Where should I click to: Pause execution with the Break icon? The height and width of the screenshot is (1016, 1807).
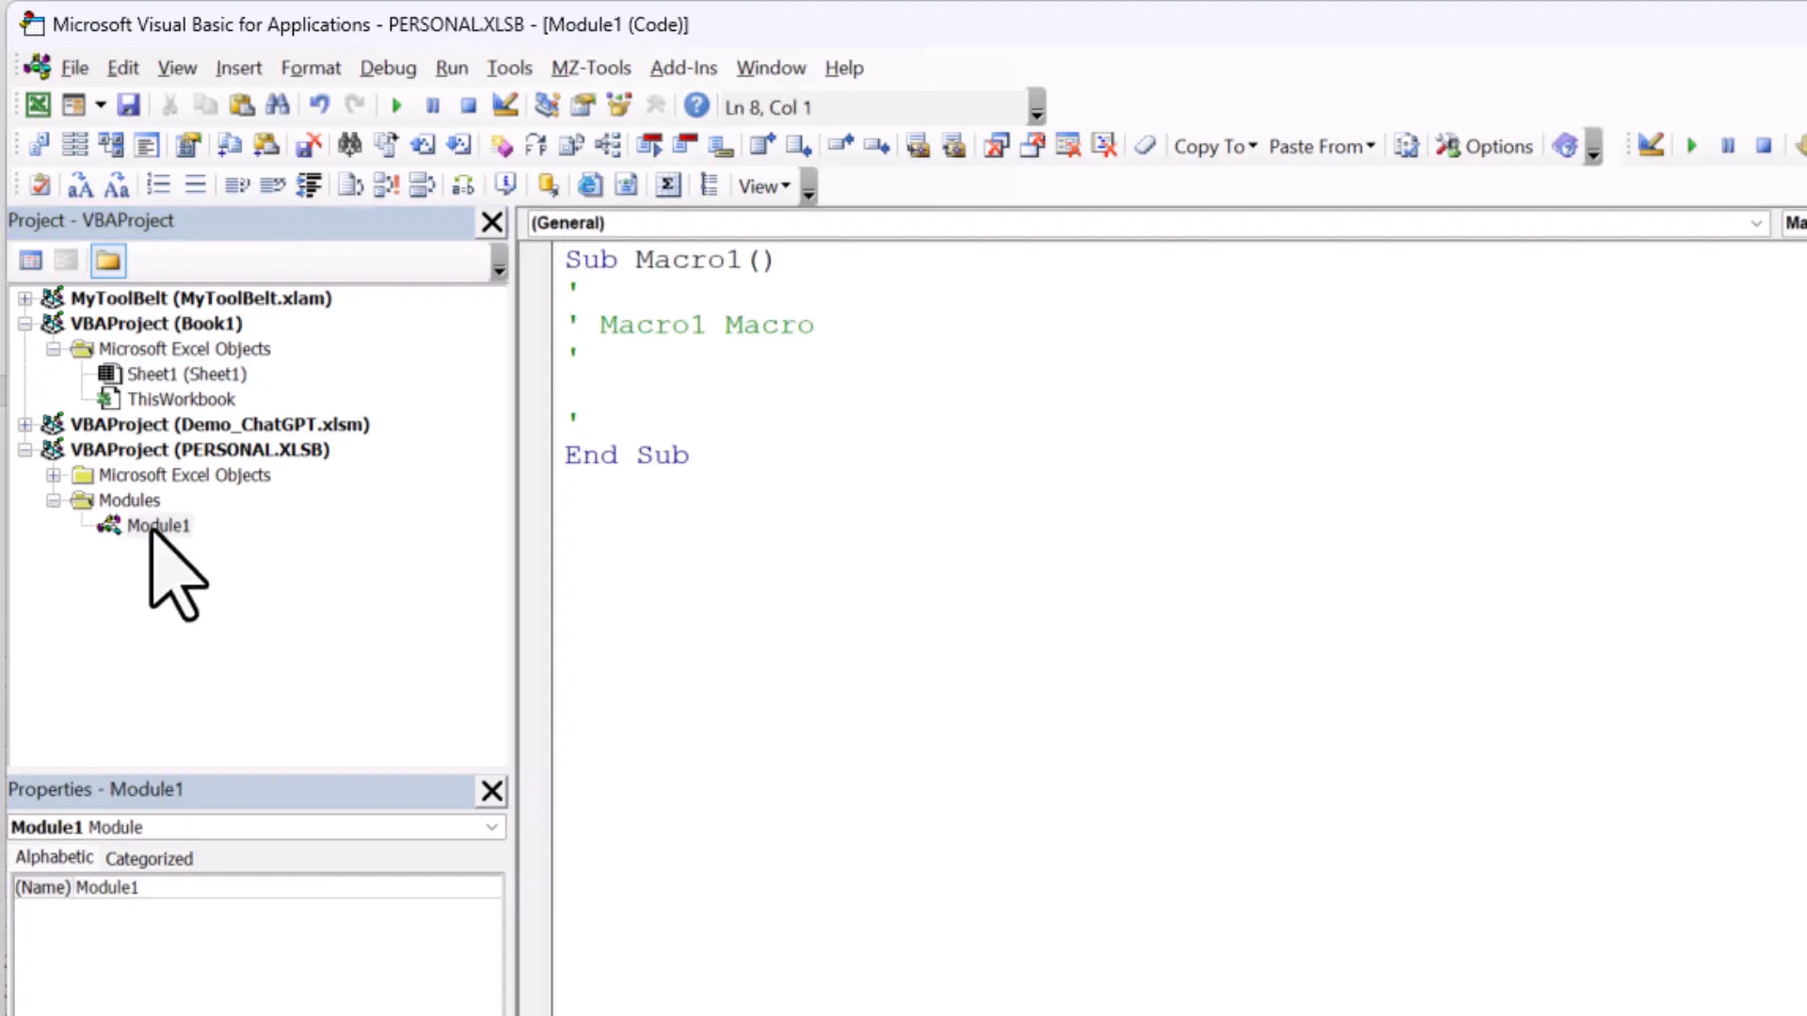click(x=432, y=104)
